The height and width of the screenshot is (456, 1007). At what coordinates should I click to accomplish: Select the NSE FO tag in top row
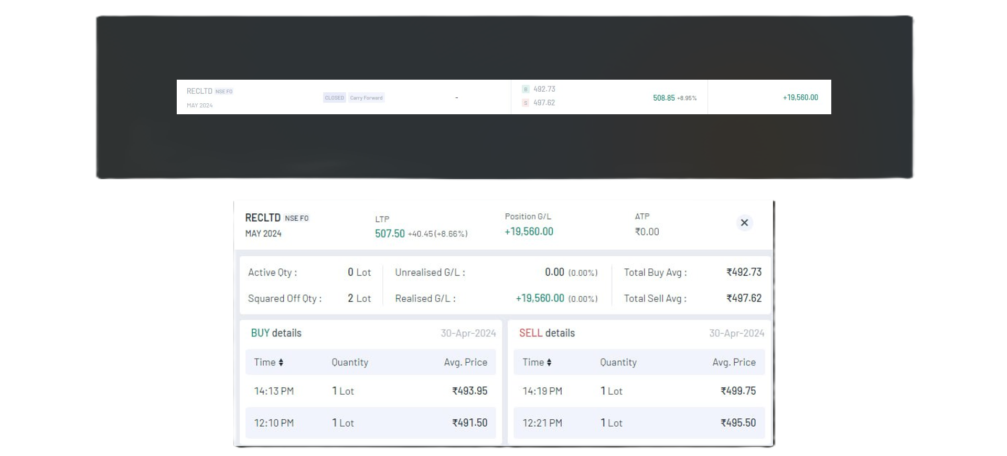click(x=224, y=91)
